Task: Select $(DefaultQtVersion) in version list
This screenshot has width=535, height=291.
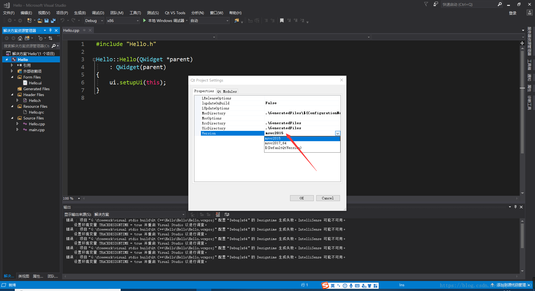Action: point(302,148)
